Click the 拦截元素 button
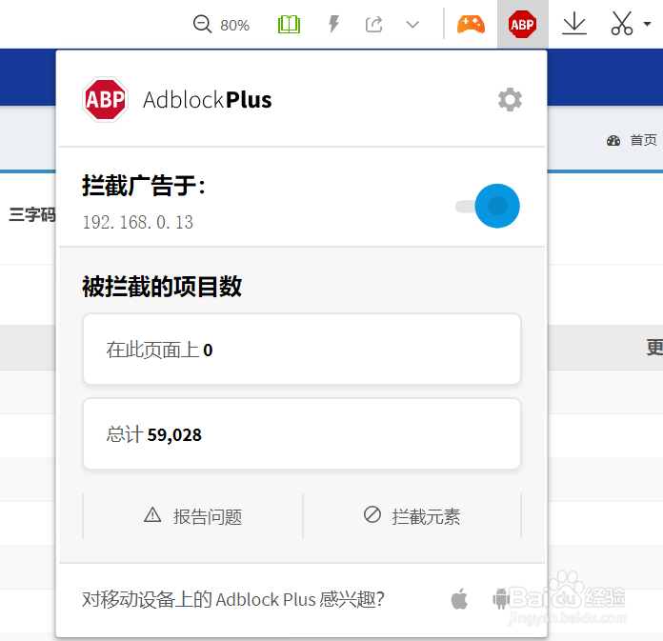This screenshot has height=641, width=663. coord(412,516)
